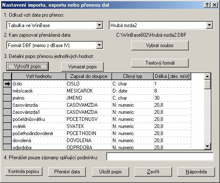Click the 'Nápověda' help button

tap(196, 172)
